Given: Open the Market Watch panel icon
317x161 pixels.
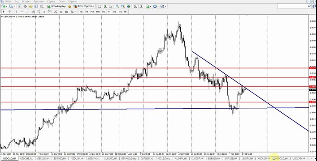Looking at the screenshot, I should [19, 6].
